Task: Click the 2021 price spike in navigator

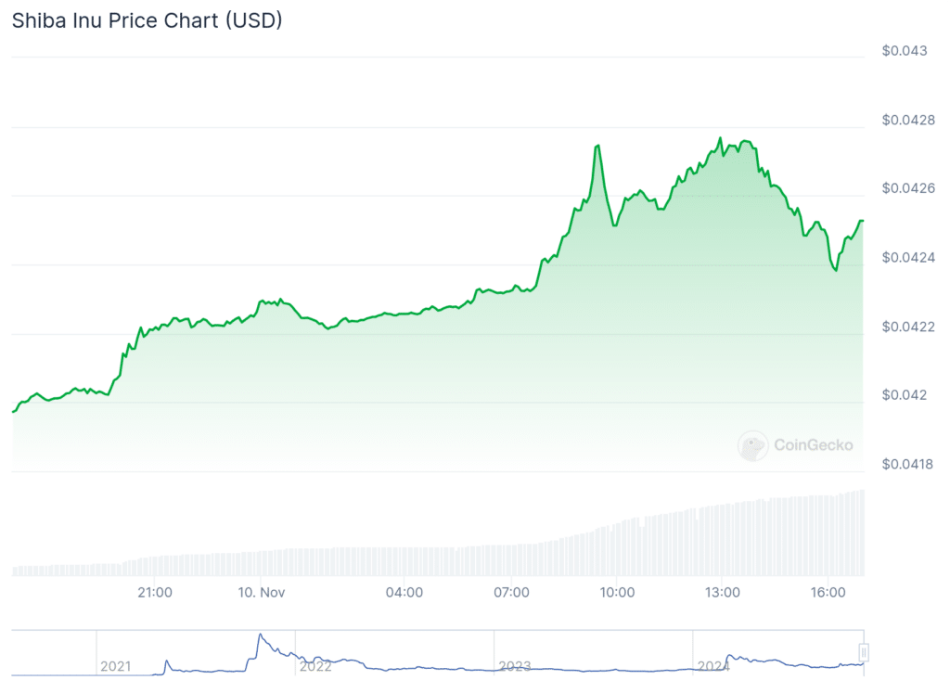Action: click(x=261, y=637)
